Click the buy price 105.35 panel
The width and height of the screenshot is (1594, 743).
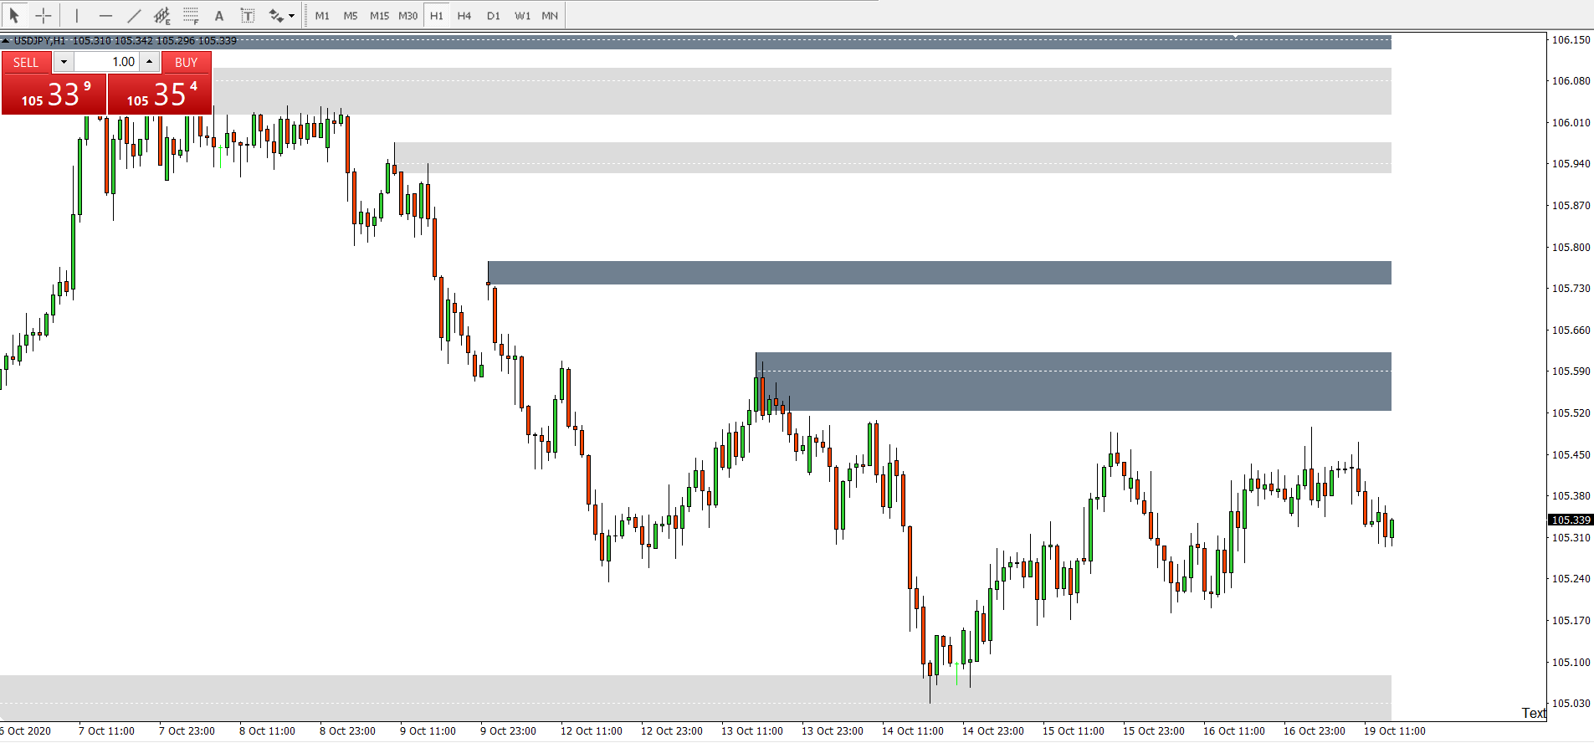coord(159,94)
